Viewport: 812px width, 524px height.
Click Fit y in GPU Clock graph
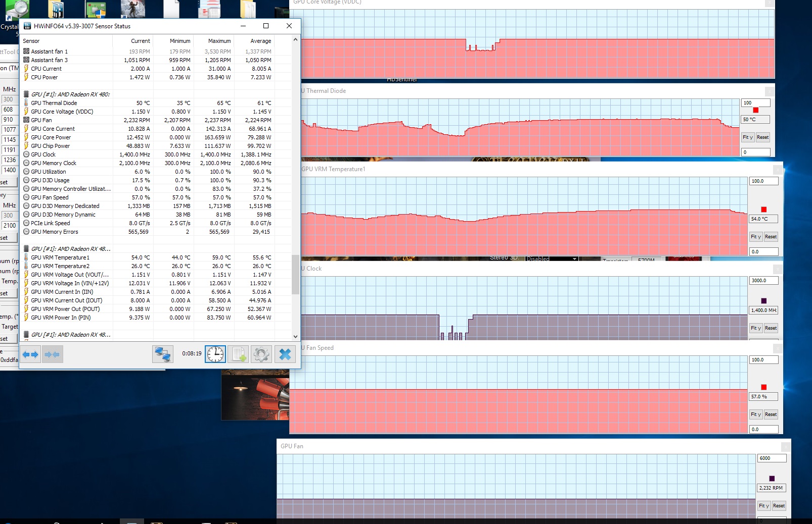click(x=756, y=328)
